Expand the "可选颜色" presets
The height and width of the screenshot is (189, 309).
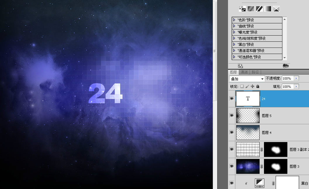[x=234, y=57]
